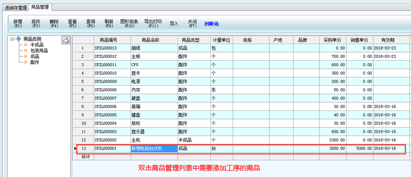Viewport: 411px width, 177px height.
Task: Refresh list with 刷新 (F9)
Action: 109,24
